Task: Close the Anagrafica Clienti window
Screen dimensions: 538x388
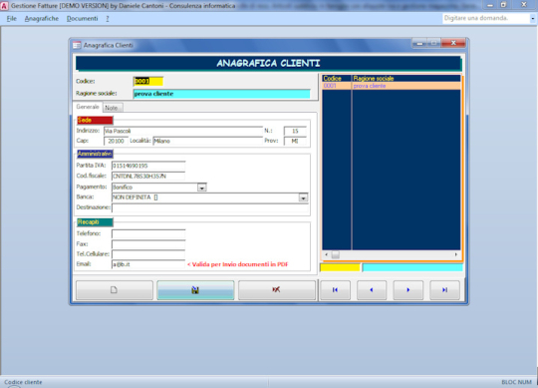Action: tap(453, 43)
